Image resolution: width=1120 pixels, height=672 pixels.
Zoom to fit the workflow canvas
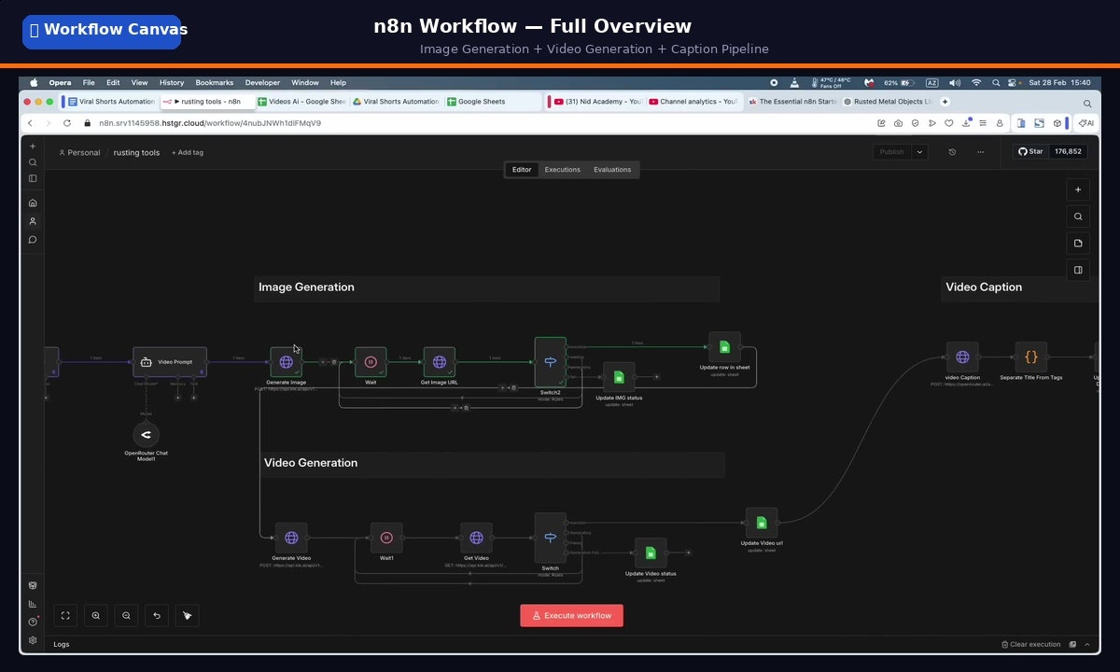65,615
